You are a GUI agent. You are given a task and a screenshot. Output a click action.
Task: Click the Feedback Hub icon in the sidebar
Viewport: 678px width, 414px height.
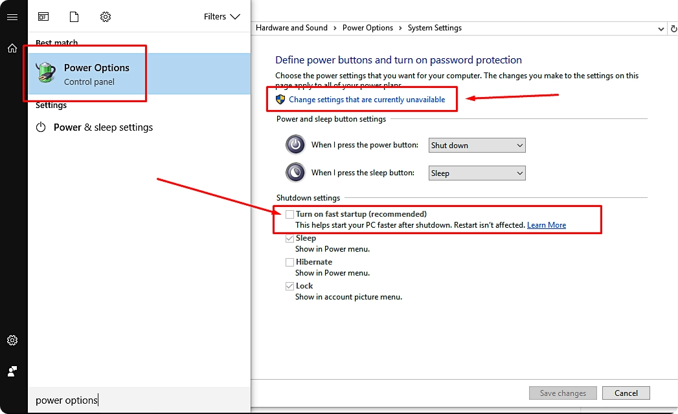coord(12,371)
